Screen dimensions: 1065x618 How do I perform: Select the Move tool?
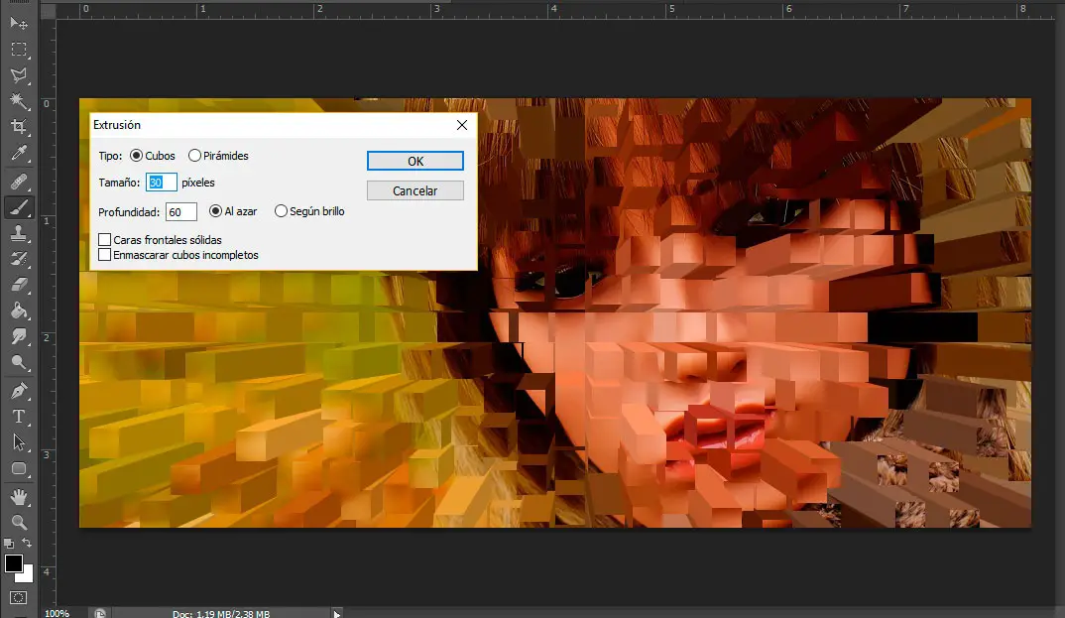click(19, 24)
